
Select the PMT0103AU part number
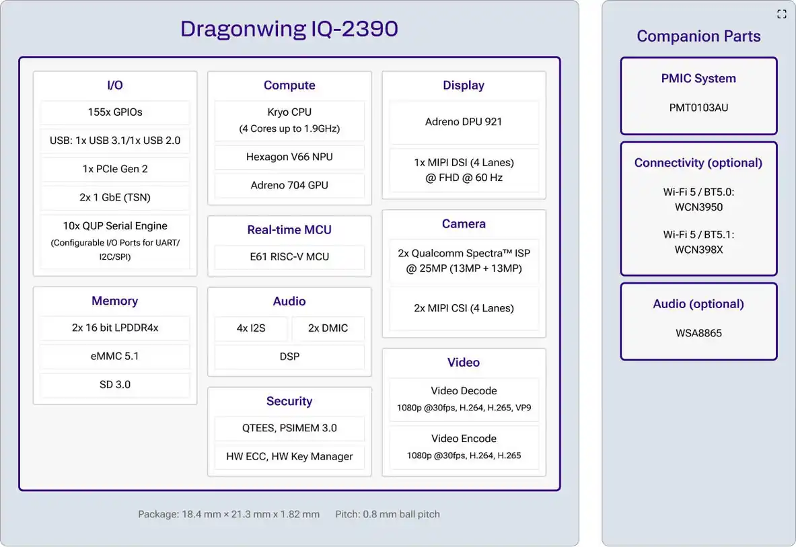tap(698, 108)
